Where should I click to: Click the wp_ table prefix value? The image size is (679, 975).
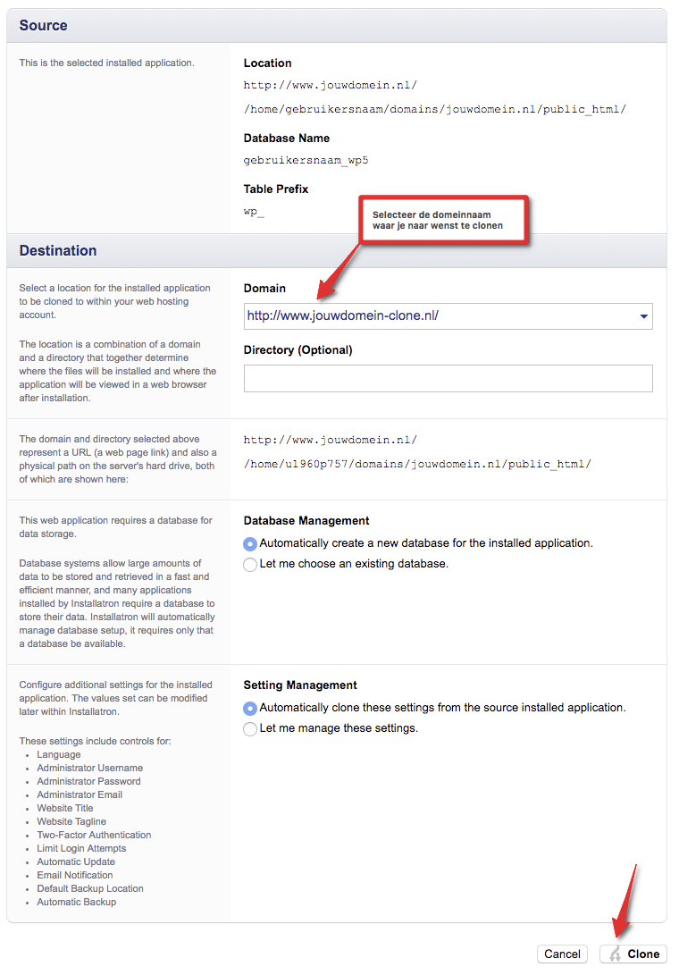click(x=254, y=212)
